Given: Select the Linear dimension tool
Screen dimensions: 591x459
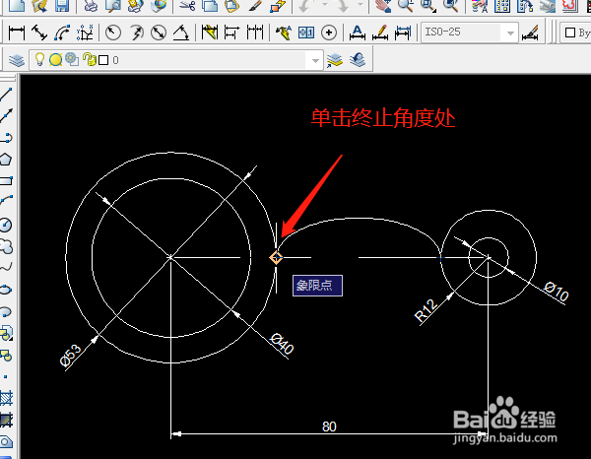Looking at the screenshot, I should point(17,33).
